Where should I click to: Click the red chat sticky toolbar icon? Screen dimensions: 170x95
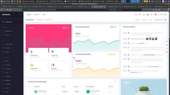(x=167, y=52)
